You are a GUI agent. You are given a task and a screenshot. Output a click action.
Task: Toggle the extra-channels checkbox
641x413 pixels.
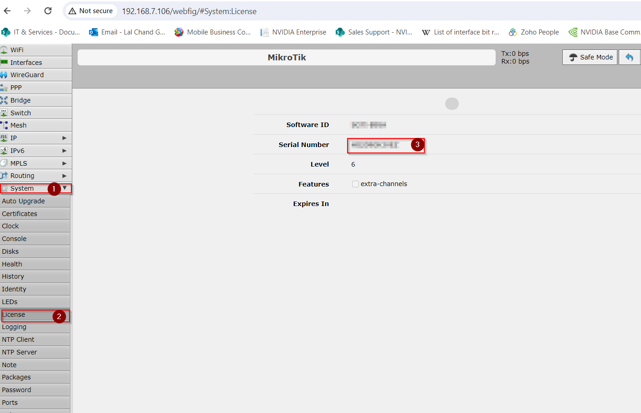pyautogui.click(x=355, y=184)
